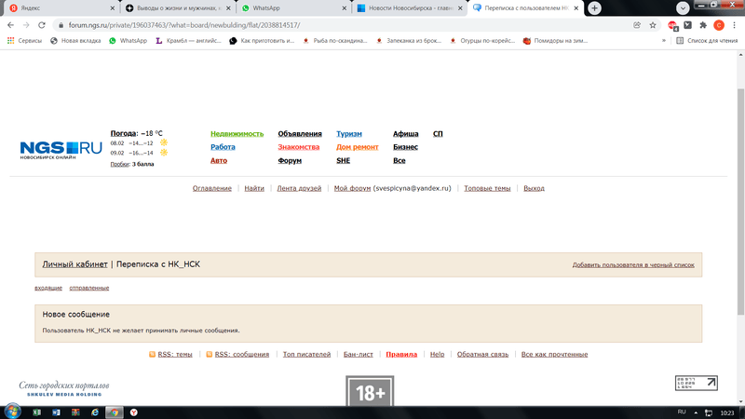Open Обратная связь feedback
This screenshot has height=419, width=745.
(482, 355)
